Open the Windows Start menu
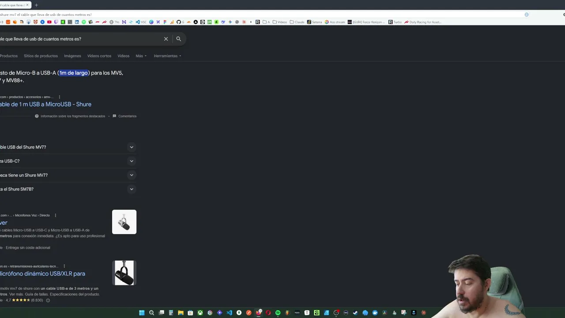 (142, 313)
